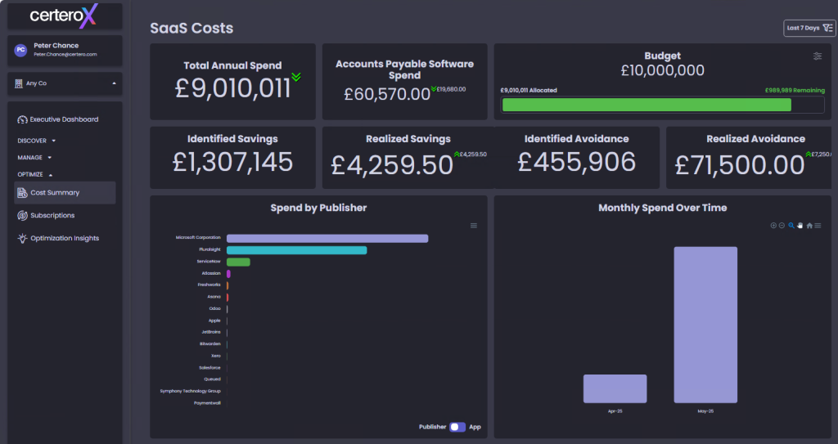This screenshot has height=444, width=838.
Task: Click the Pluralsight spend bar
Action: click(x=296, y=250)
